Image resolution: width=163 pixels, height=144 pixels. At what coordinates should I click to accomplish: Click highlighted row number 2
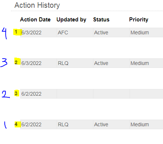[x=16, y=62]
